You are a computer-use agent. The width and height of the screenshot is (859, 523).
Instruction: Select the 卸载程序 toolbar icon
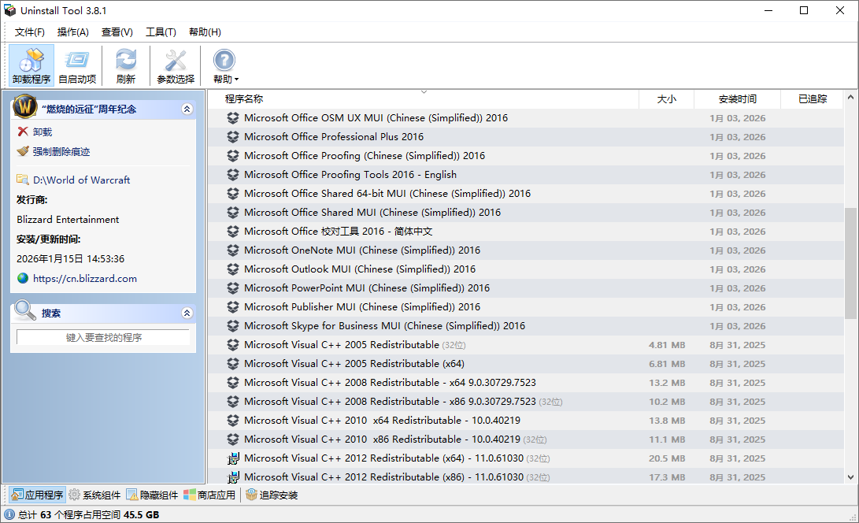coord(31,59)
